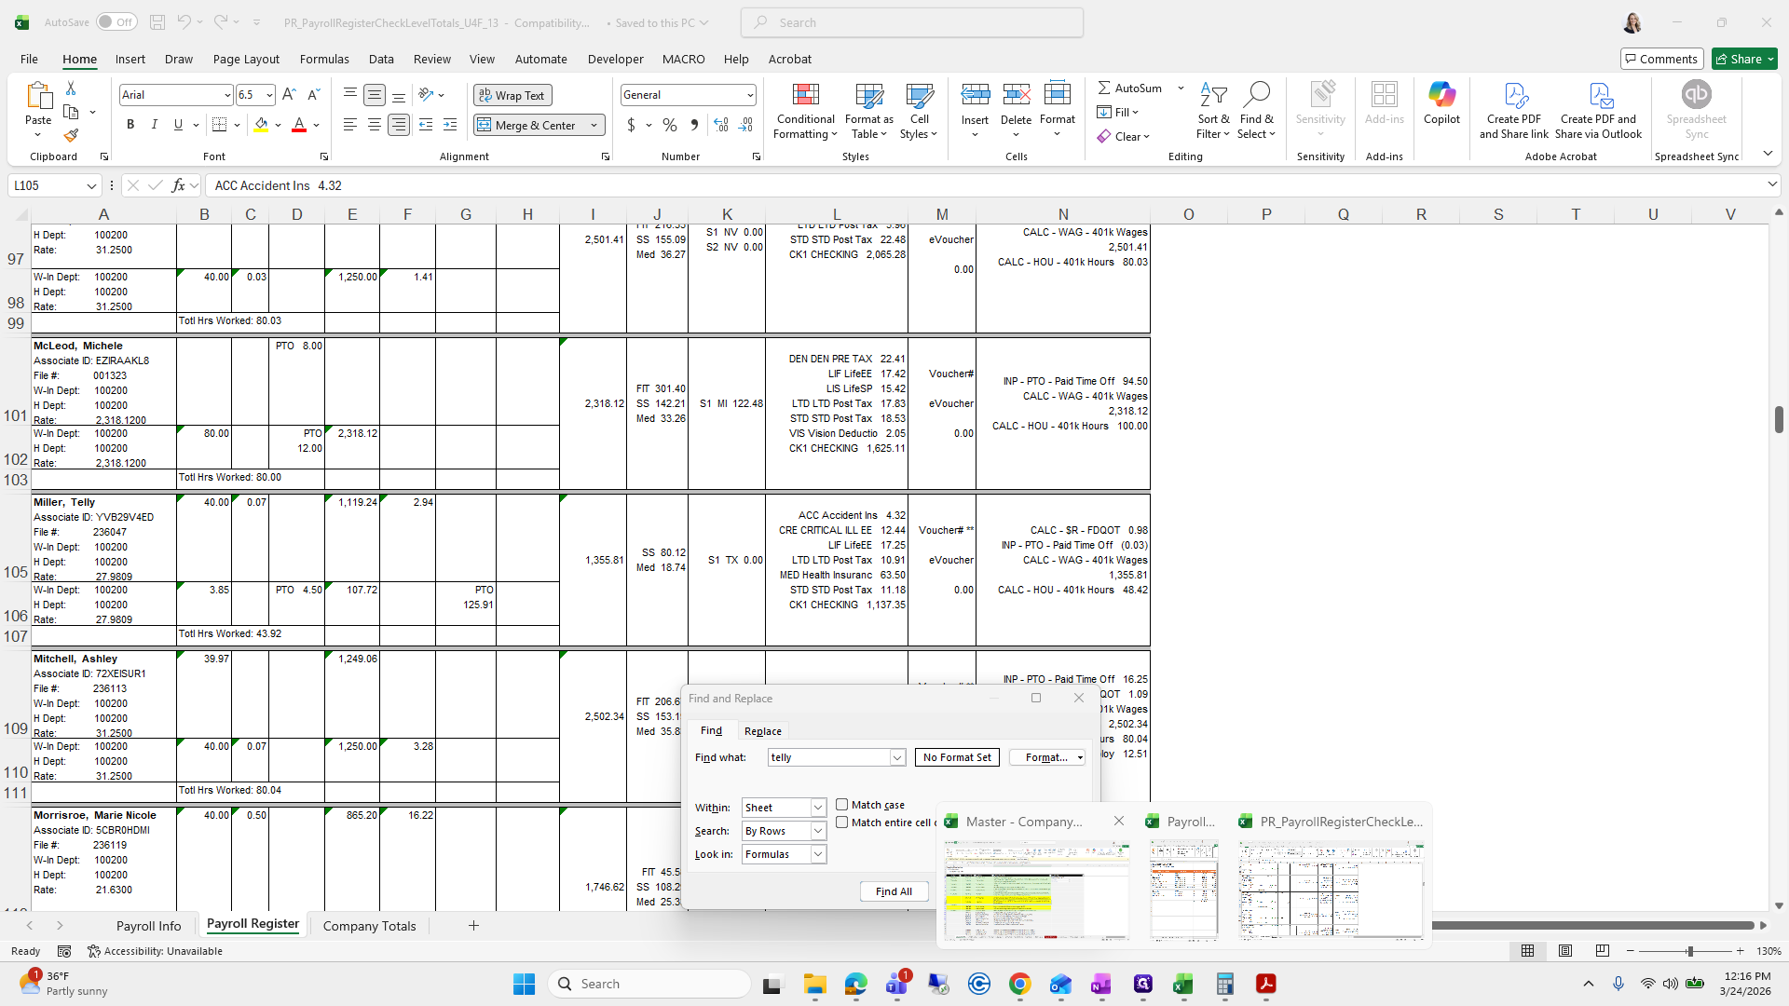Click the Percent Style icon
The height and width of the screenshot is (1006, 1789).
669,125
